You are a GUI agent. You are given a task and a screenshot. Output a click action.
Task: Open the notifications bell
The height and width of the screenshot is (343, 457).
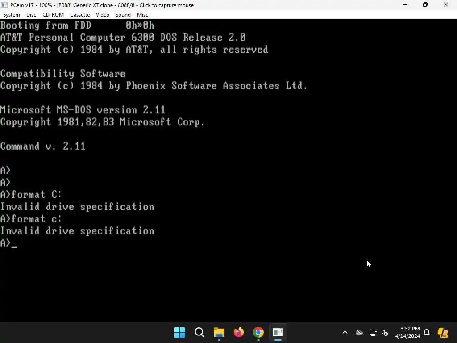[427, 332]
